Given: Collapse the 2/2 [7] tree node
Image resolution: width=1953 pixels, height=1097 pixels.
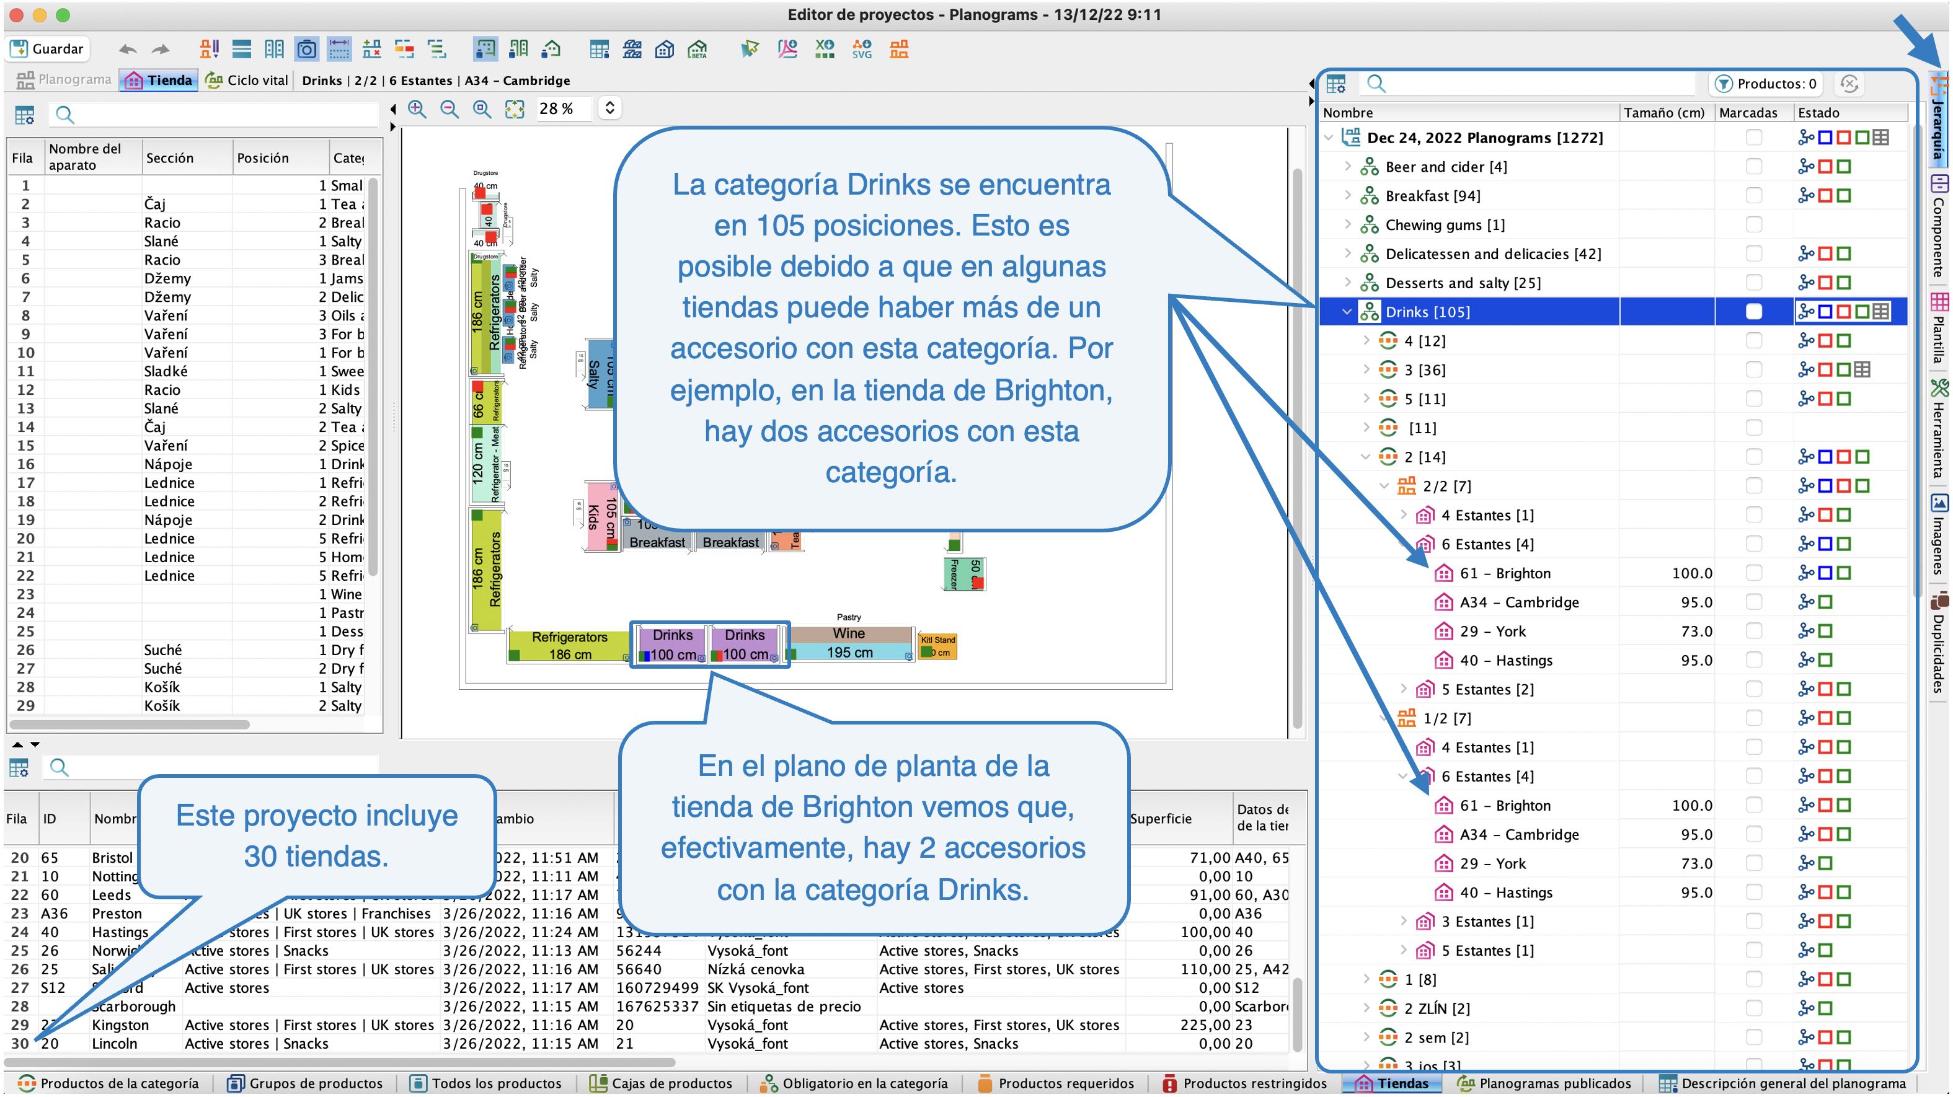Looking at the screenshot, I should [x=1384, y=486].
